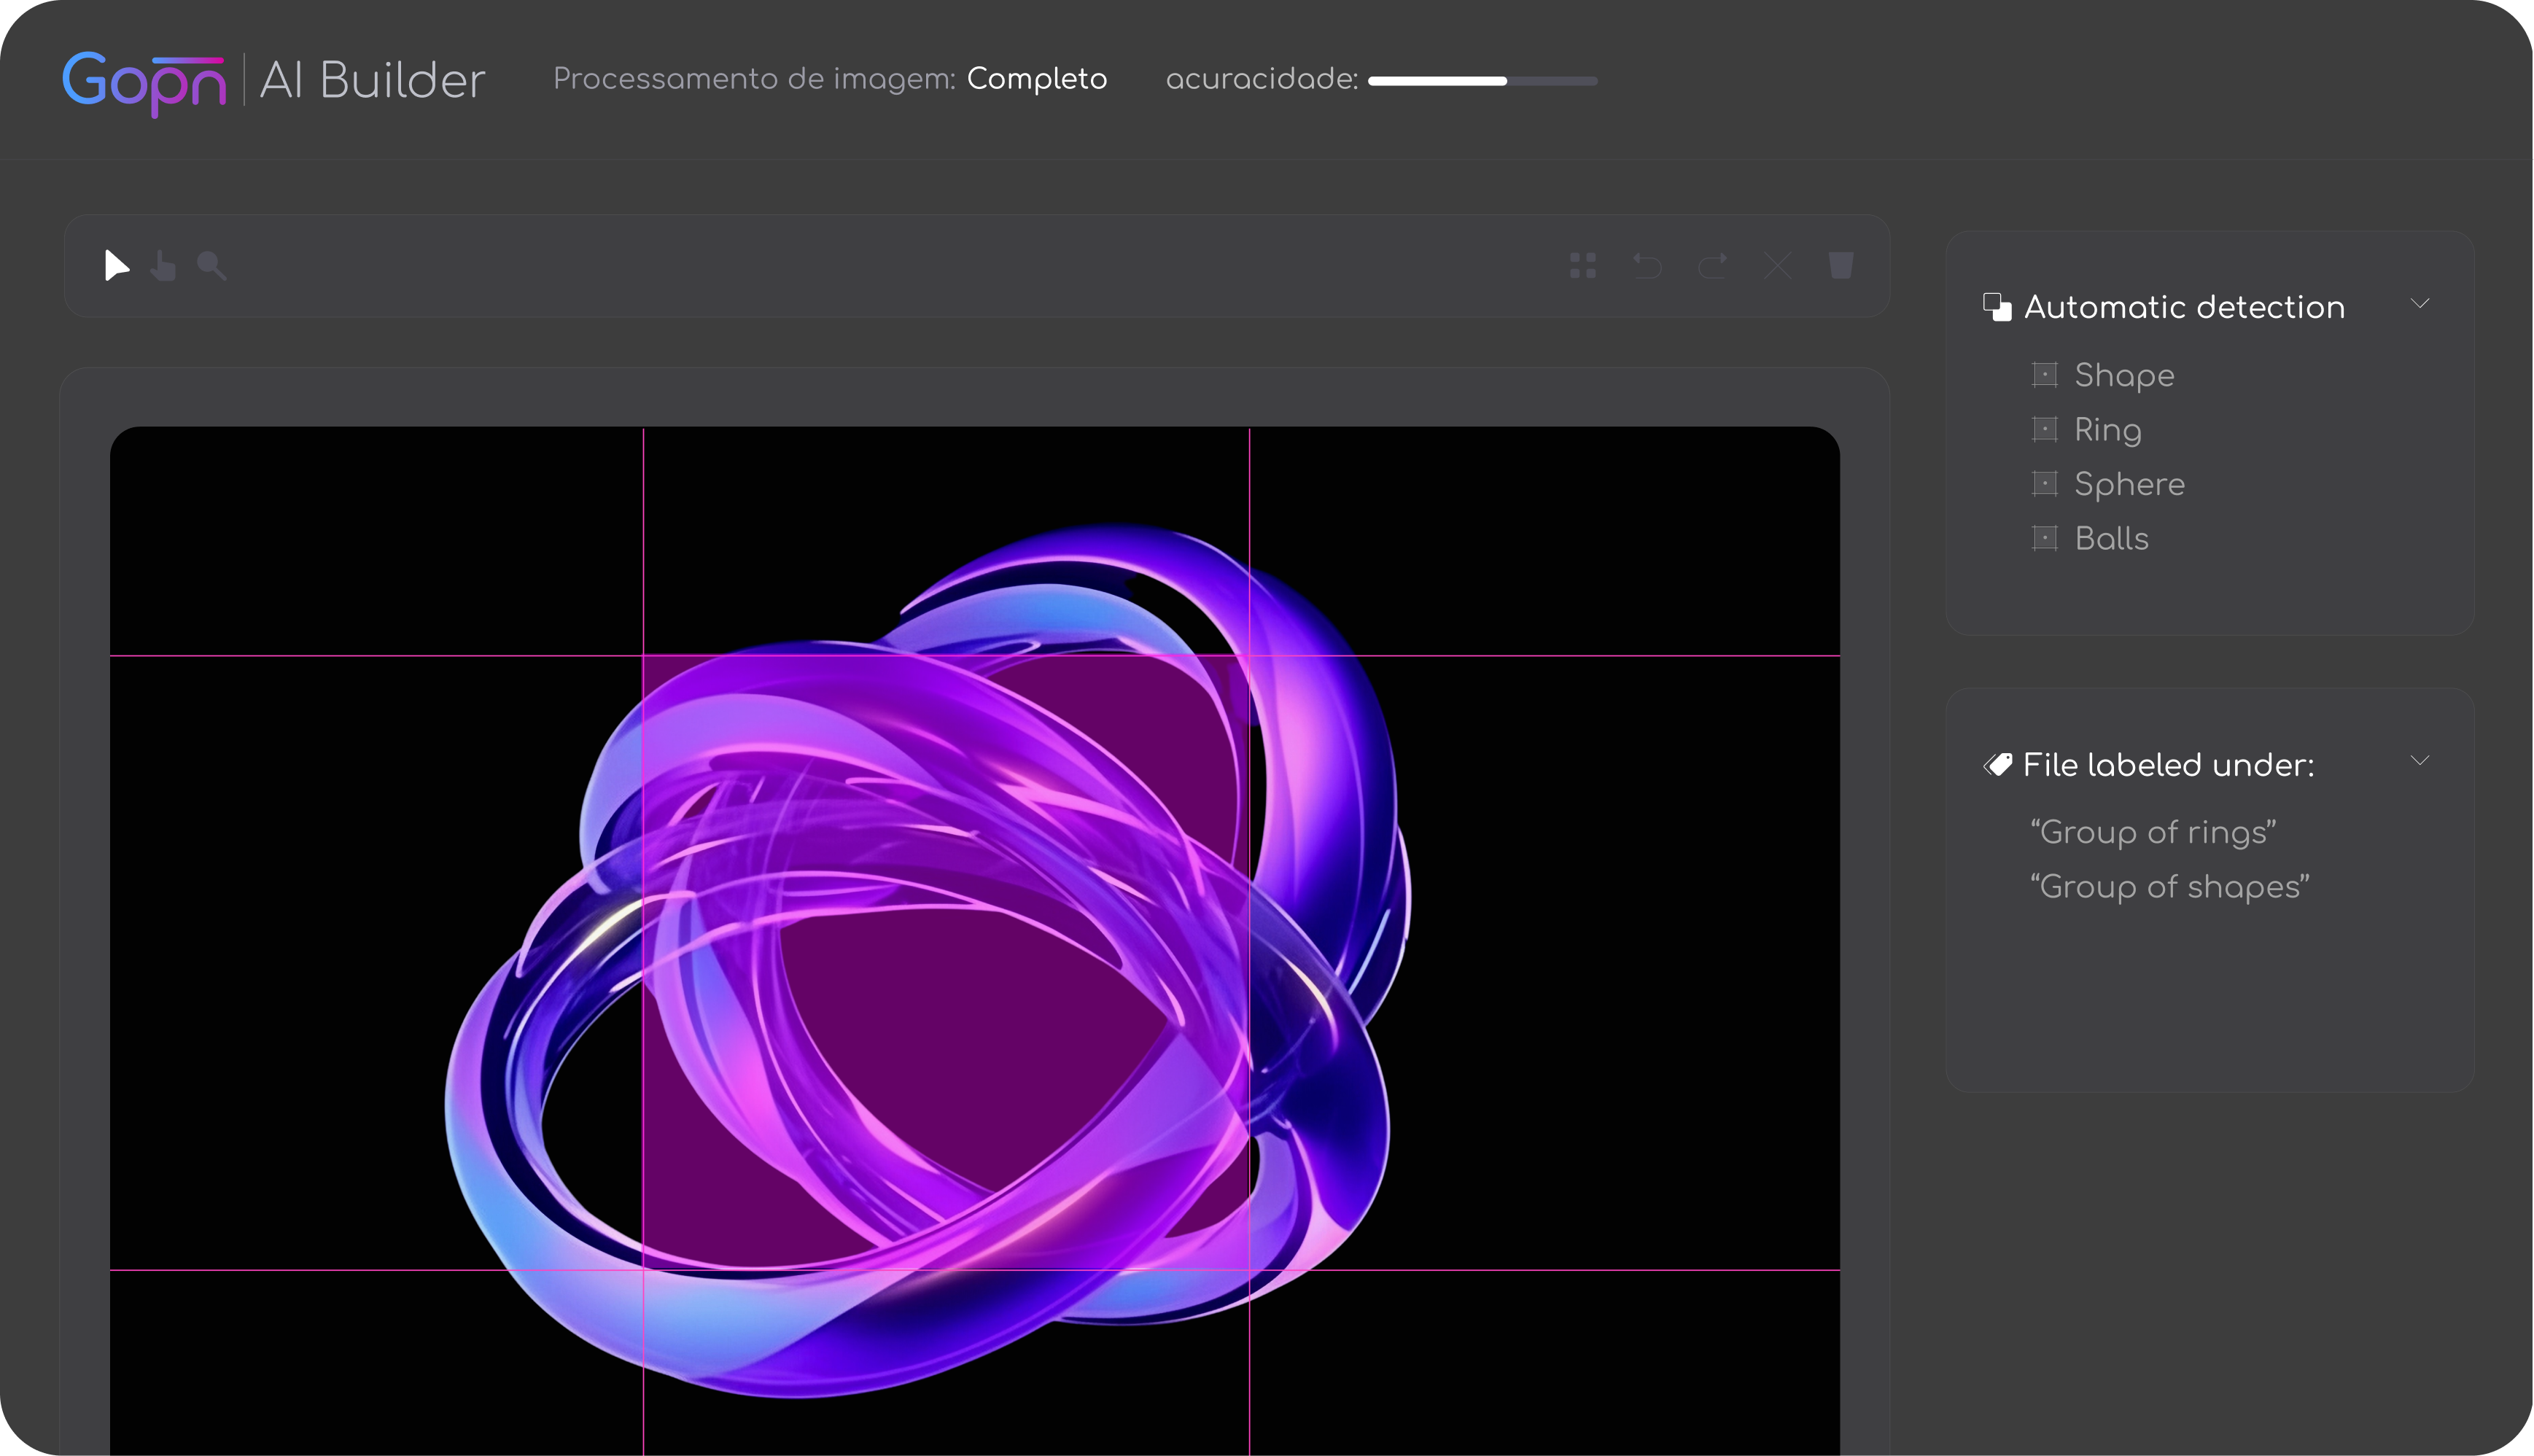This screenshot has width=2534, height=1456.
Task: Select the Balls detection item
Action: pos(2111,539)
